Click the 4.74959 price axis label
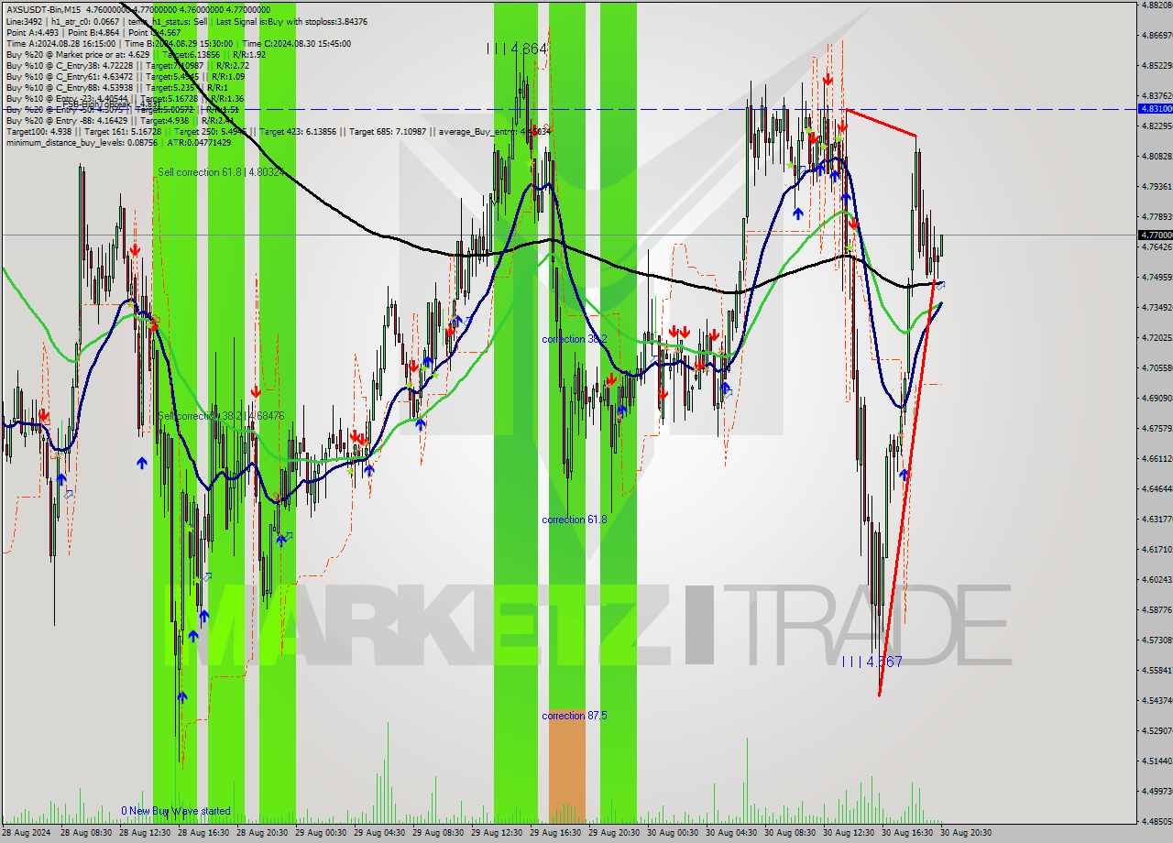Screen dimensions: 1173x843 pos(1157,277)
